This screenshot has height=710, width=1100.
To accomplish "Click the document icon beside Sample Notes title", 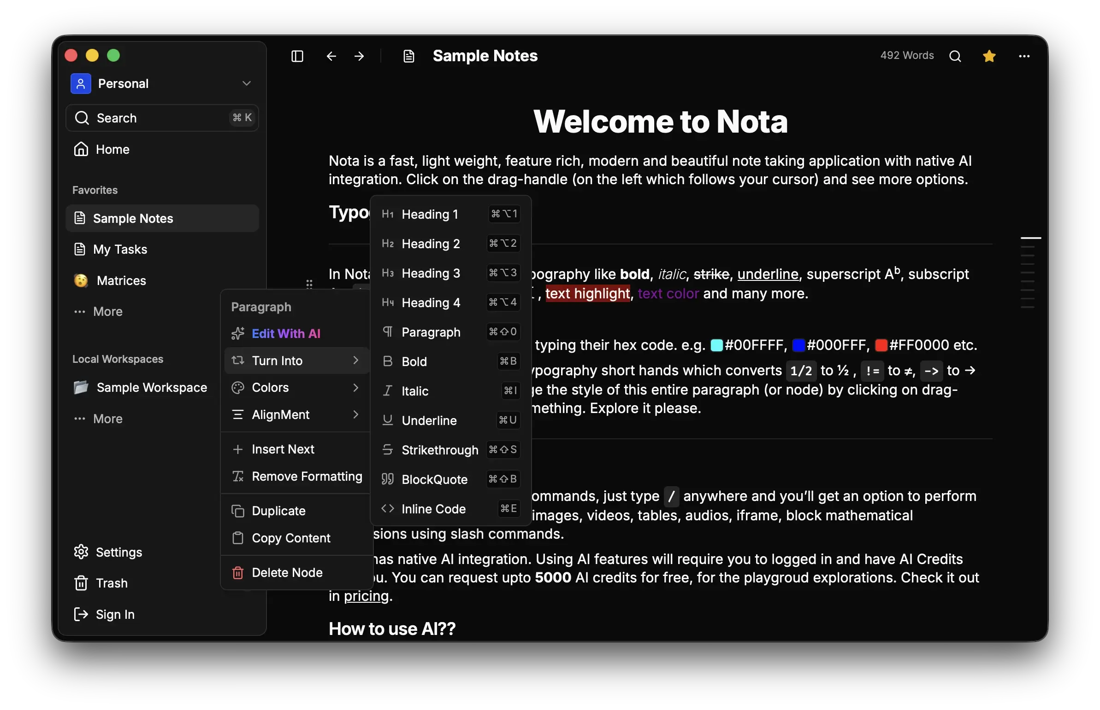I will pos(408,55).
